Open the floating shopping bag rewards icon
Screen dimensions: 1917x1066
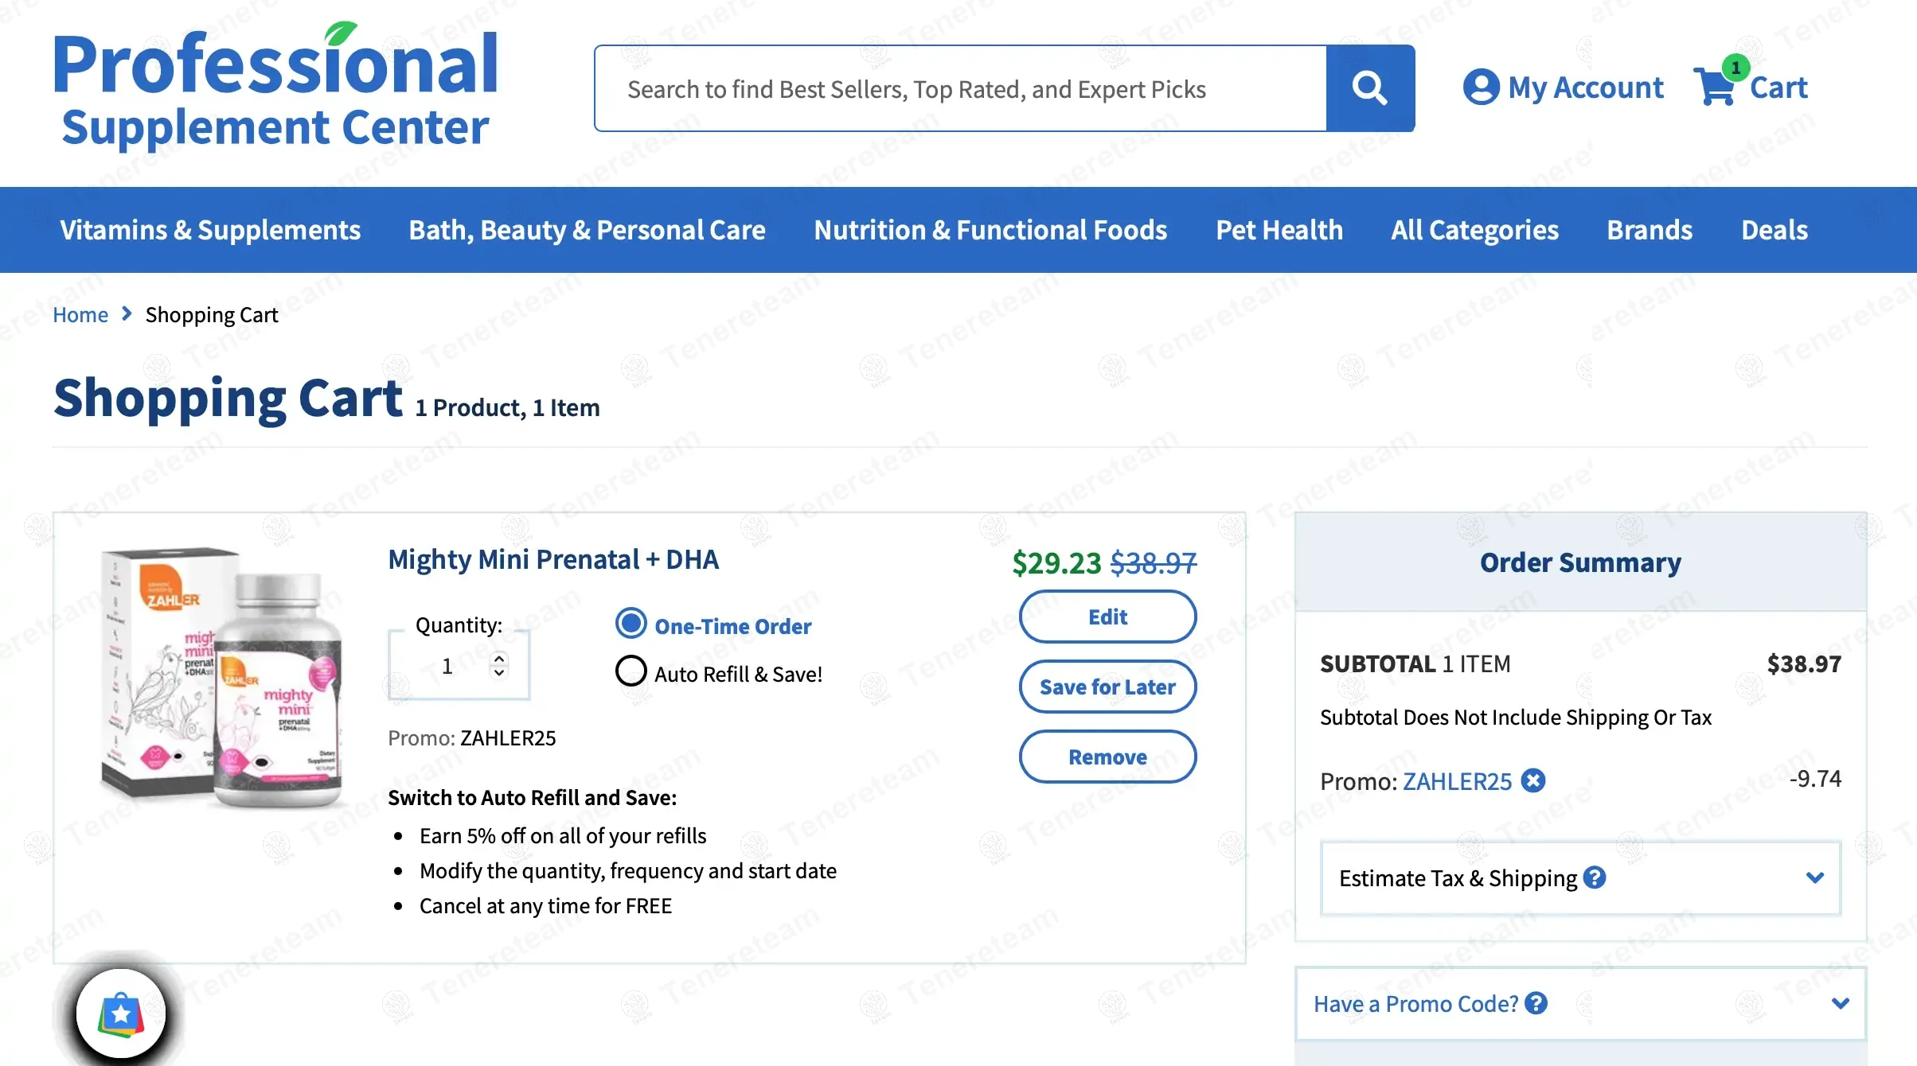tap(121, 1013)
